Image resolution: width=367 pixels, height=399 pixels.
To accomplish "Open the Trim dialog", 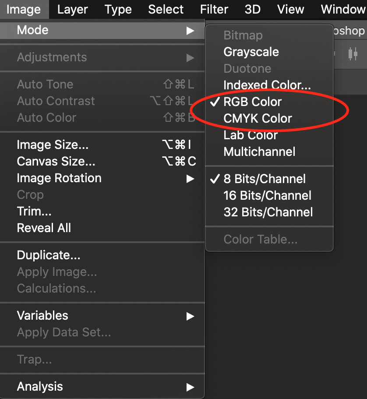I will coord(34,212).
